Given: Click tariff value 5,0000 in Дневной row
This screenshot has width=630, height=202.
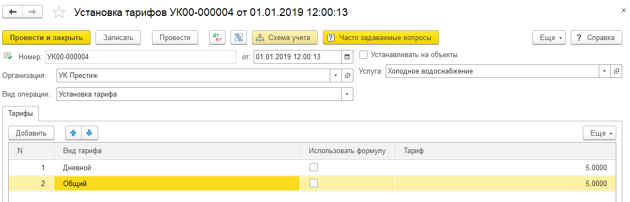Looking at the screenshot, I should (505, 167).
